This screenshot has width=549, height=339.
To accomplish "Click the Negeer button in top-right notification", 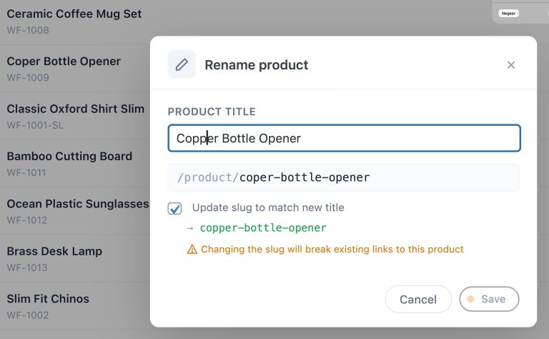I will (508, 13).
